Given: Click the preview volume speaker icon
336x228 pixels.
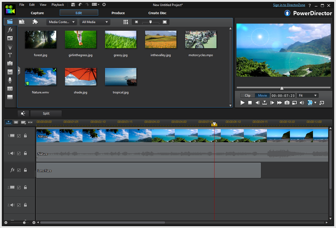Looking at the screenshot, I should click(x=302, y=103).
